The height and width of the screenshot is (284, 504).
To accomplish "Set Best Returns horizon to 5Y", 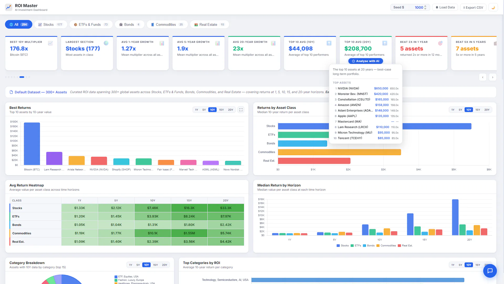I will 204,110.
